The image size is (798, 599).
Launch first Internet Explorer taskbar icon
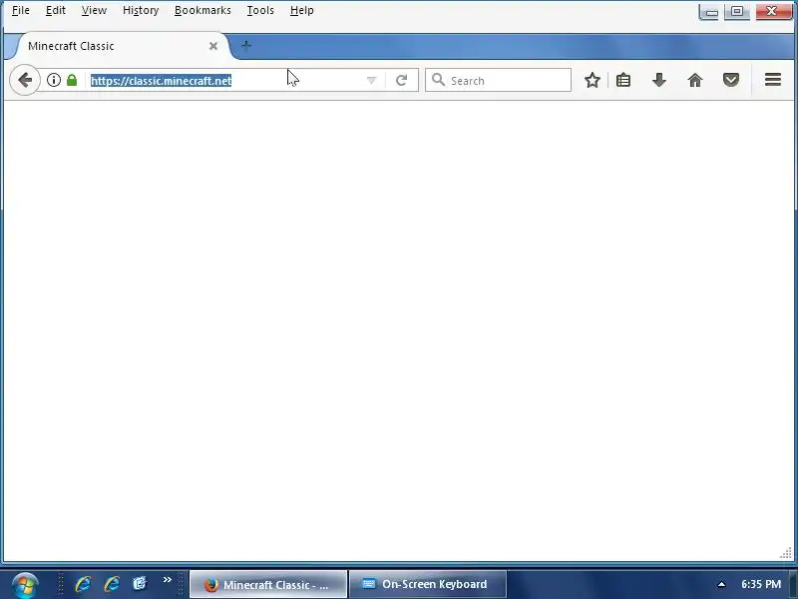pyautogui.click(x=83, y=584)
